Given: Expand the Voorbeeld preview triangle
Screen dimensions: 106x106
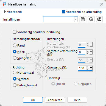Looking at the screenshot, I should [5, 12].
